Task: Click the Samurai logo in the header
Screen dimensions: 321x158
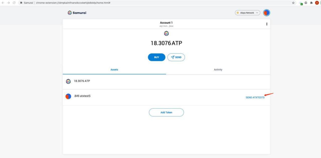Action: point(77,13)
